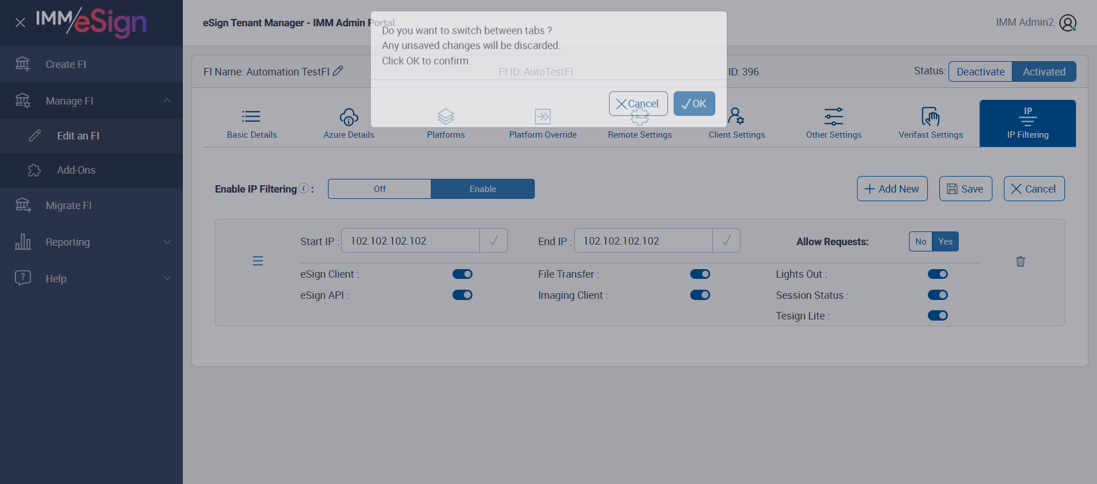Open Create FI in the sidebar

pos(91,64)
